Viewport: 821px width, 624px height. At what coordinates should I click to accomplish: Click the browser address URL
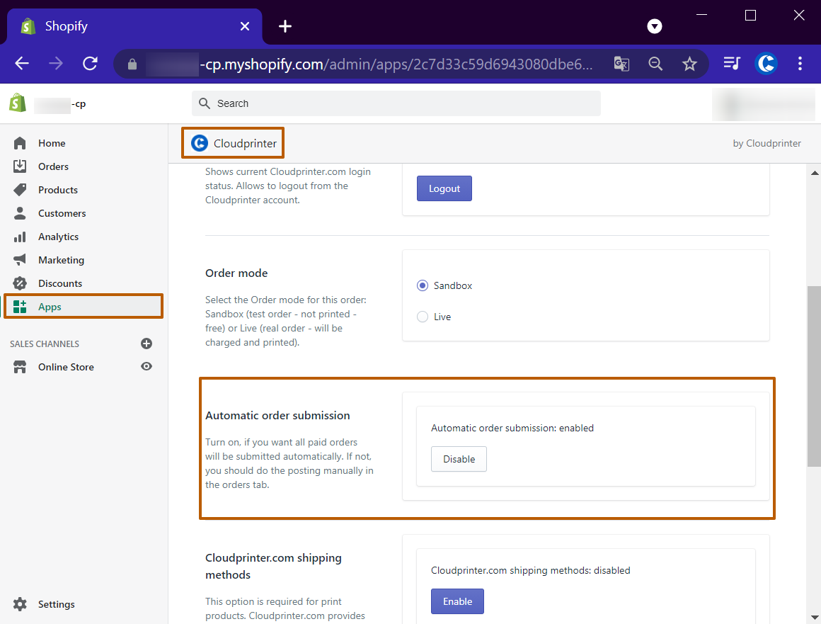396,64
